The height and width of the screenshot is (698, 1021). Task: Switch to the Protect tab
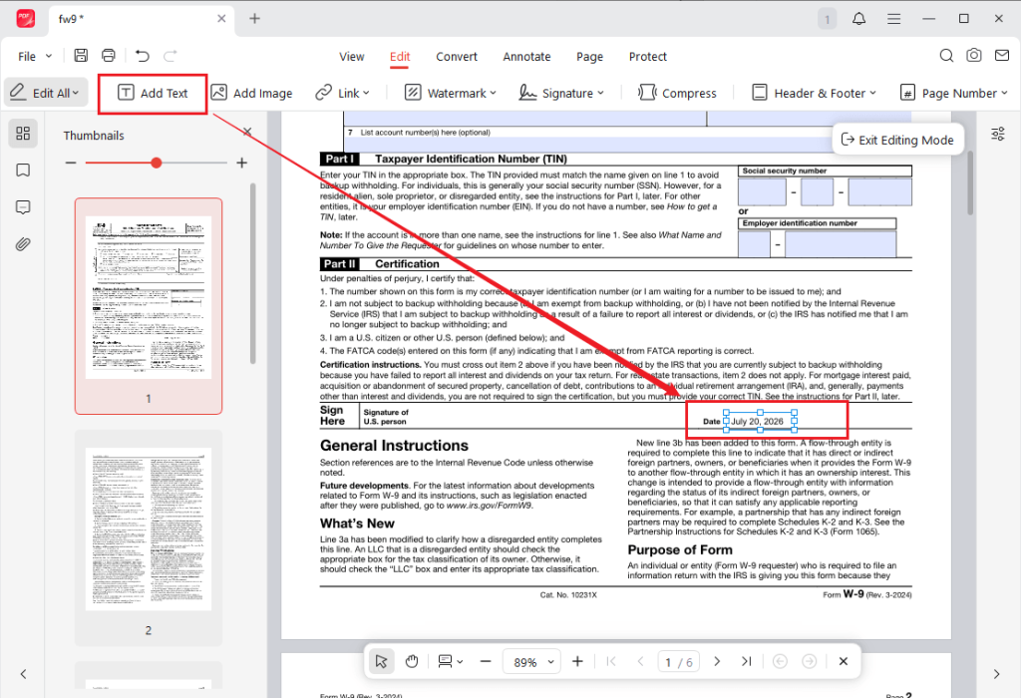[648, 57]
